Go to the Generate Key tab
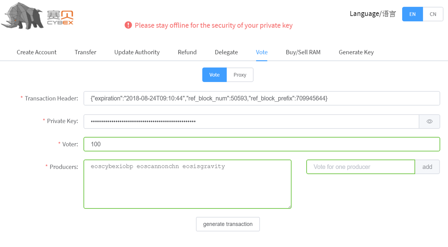The width and height of the screenshot is (448, 247). pos(356,52)
